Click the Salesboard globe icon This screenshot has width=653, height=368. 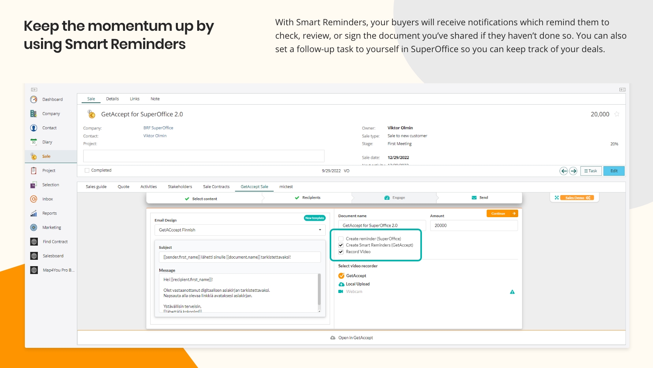(x=34, y=256)
